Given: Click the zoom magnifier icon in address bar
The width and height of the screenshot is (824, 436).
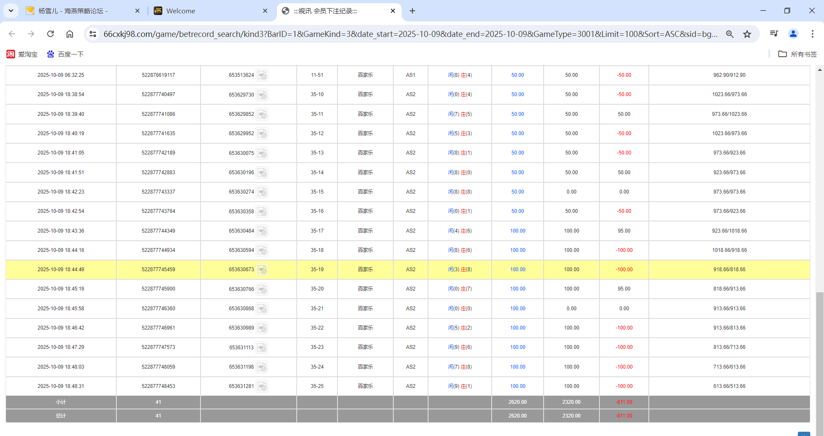Looking at the screenshot, I should [730, 33].
